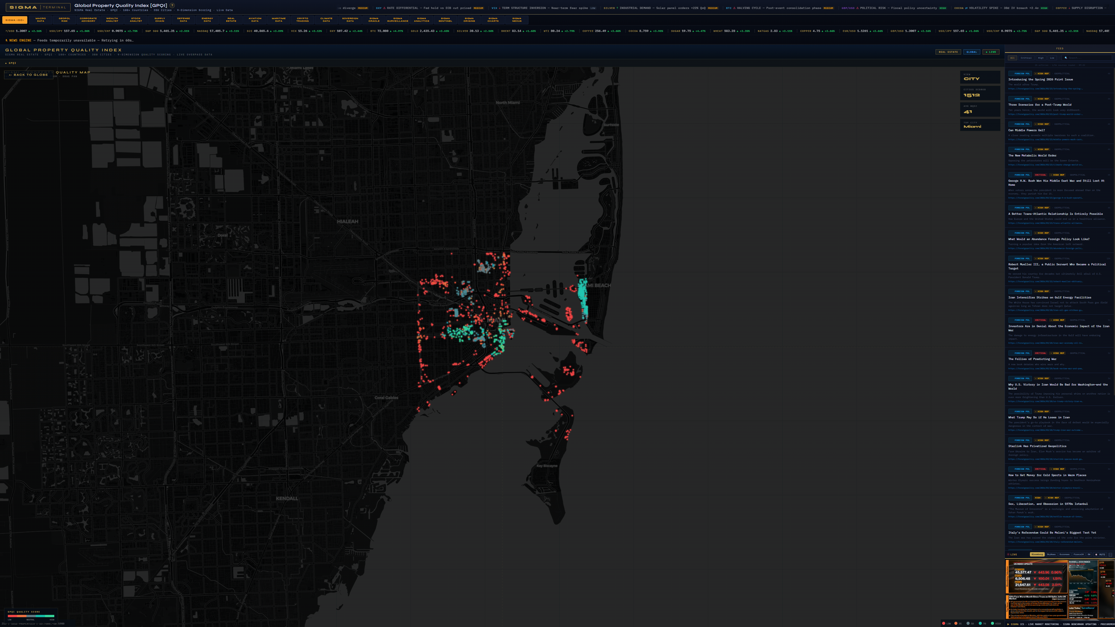Click the GPQI help question-mark icon
The image size is (1115, 627).
point(172,6)
